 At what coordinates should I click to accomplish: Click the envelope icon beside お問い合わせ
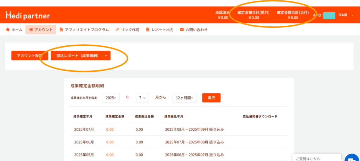point(182,30)
